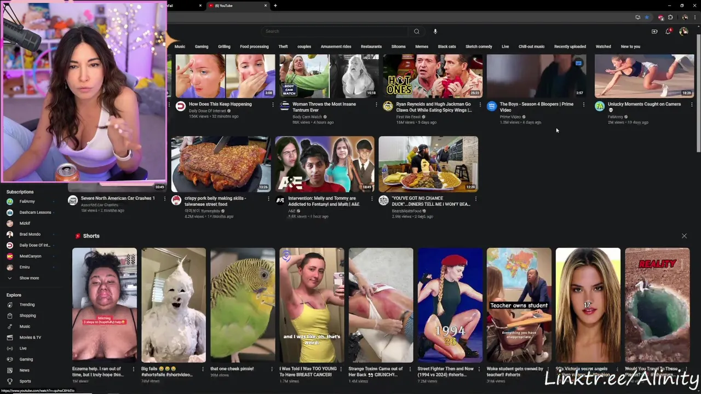Image resolution: width=701 pixels, height=394 pixels.
Task: Open the account avatar menu
Action: (x=683, y=31)
